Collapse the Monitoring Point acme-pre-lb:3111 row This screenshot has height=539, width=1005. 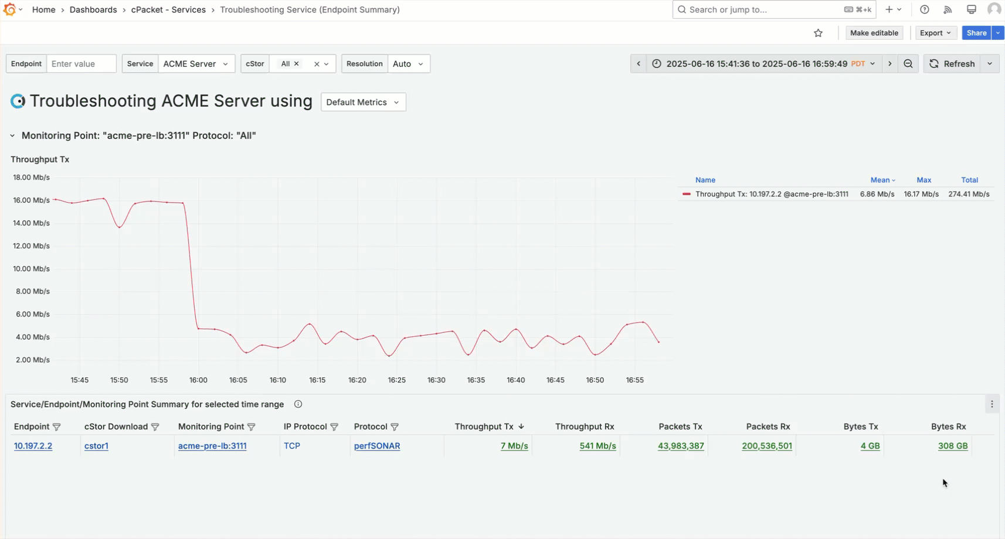click(12, 136)
